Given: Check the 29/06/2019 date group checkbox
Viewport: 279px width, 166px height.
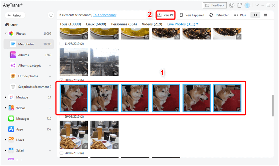Looking at the screenshot, I should point(61,117).
